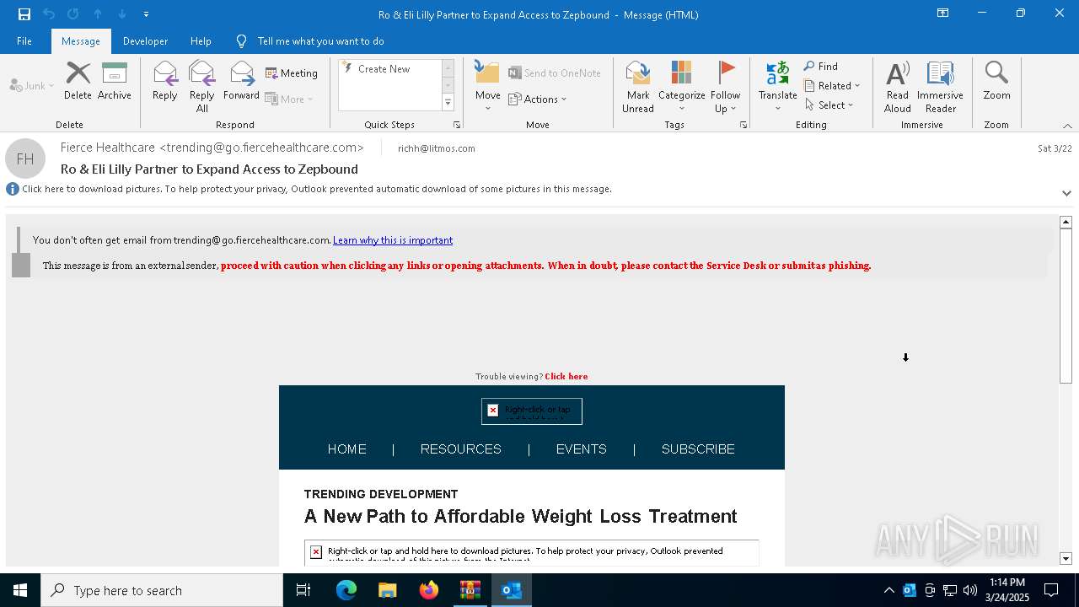
Task: Open the EVENTS newsletter link
Action: pyautogui.click(x=582, y=449)
